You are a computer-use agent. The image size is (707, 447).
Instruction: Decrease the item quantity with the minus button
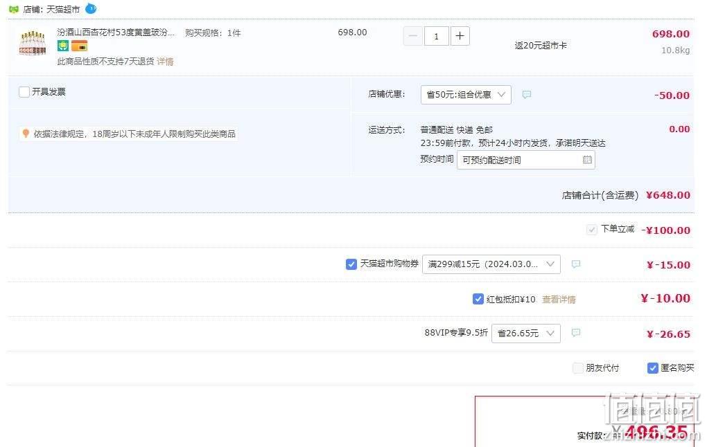point(412,36)
